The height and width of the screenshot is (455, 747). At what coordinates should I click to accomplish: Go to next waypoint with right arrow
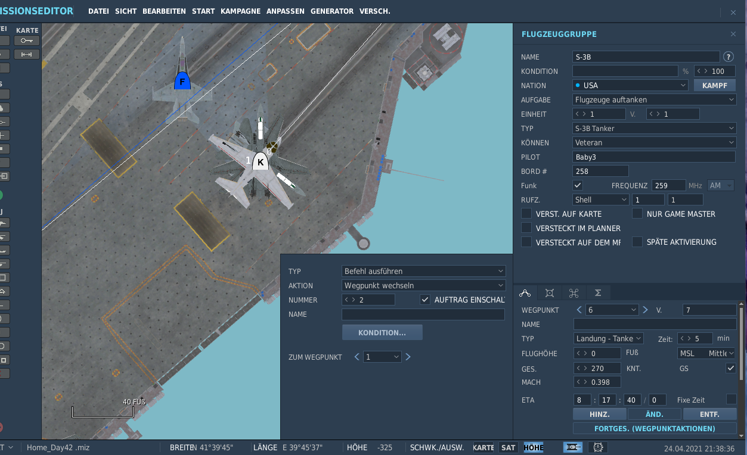645,310
